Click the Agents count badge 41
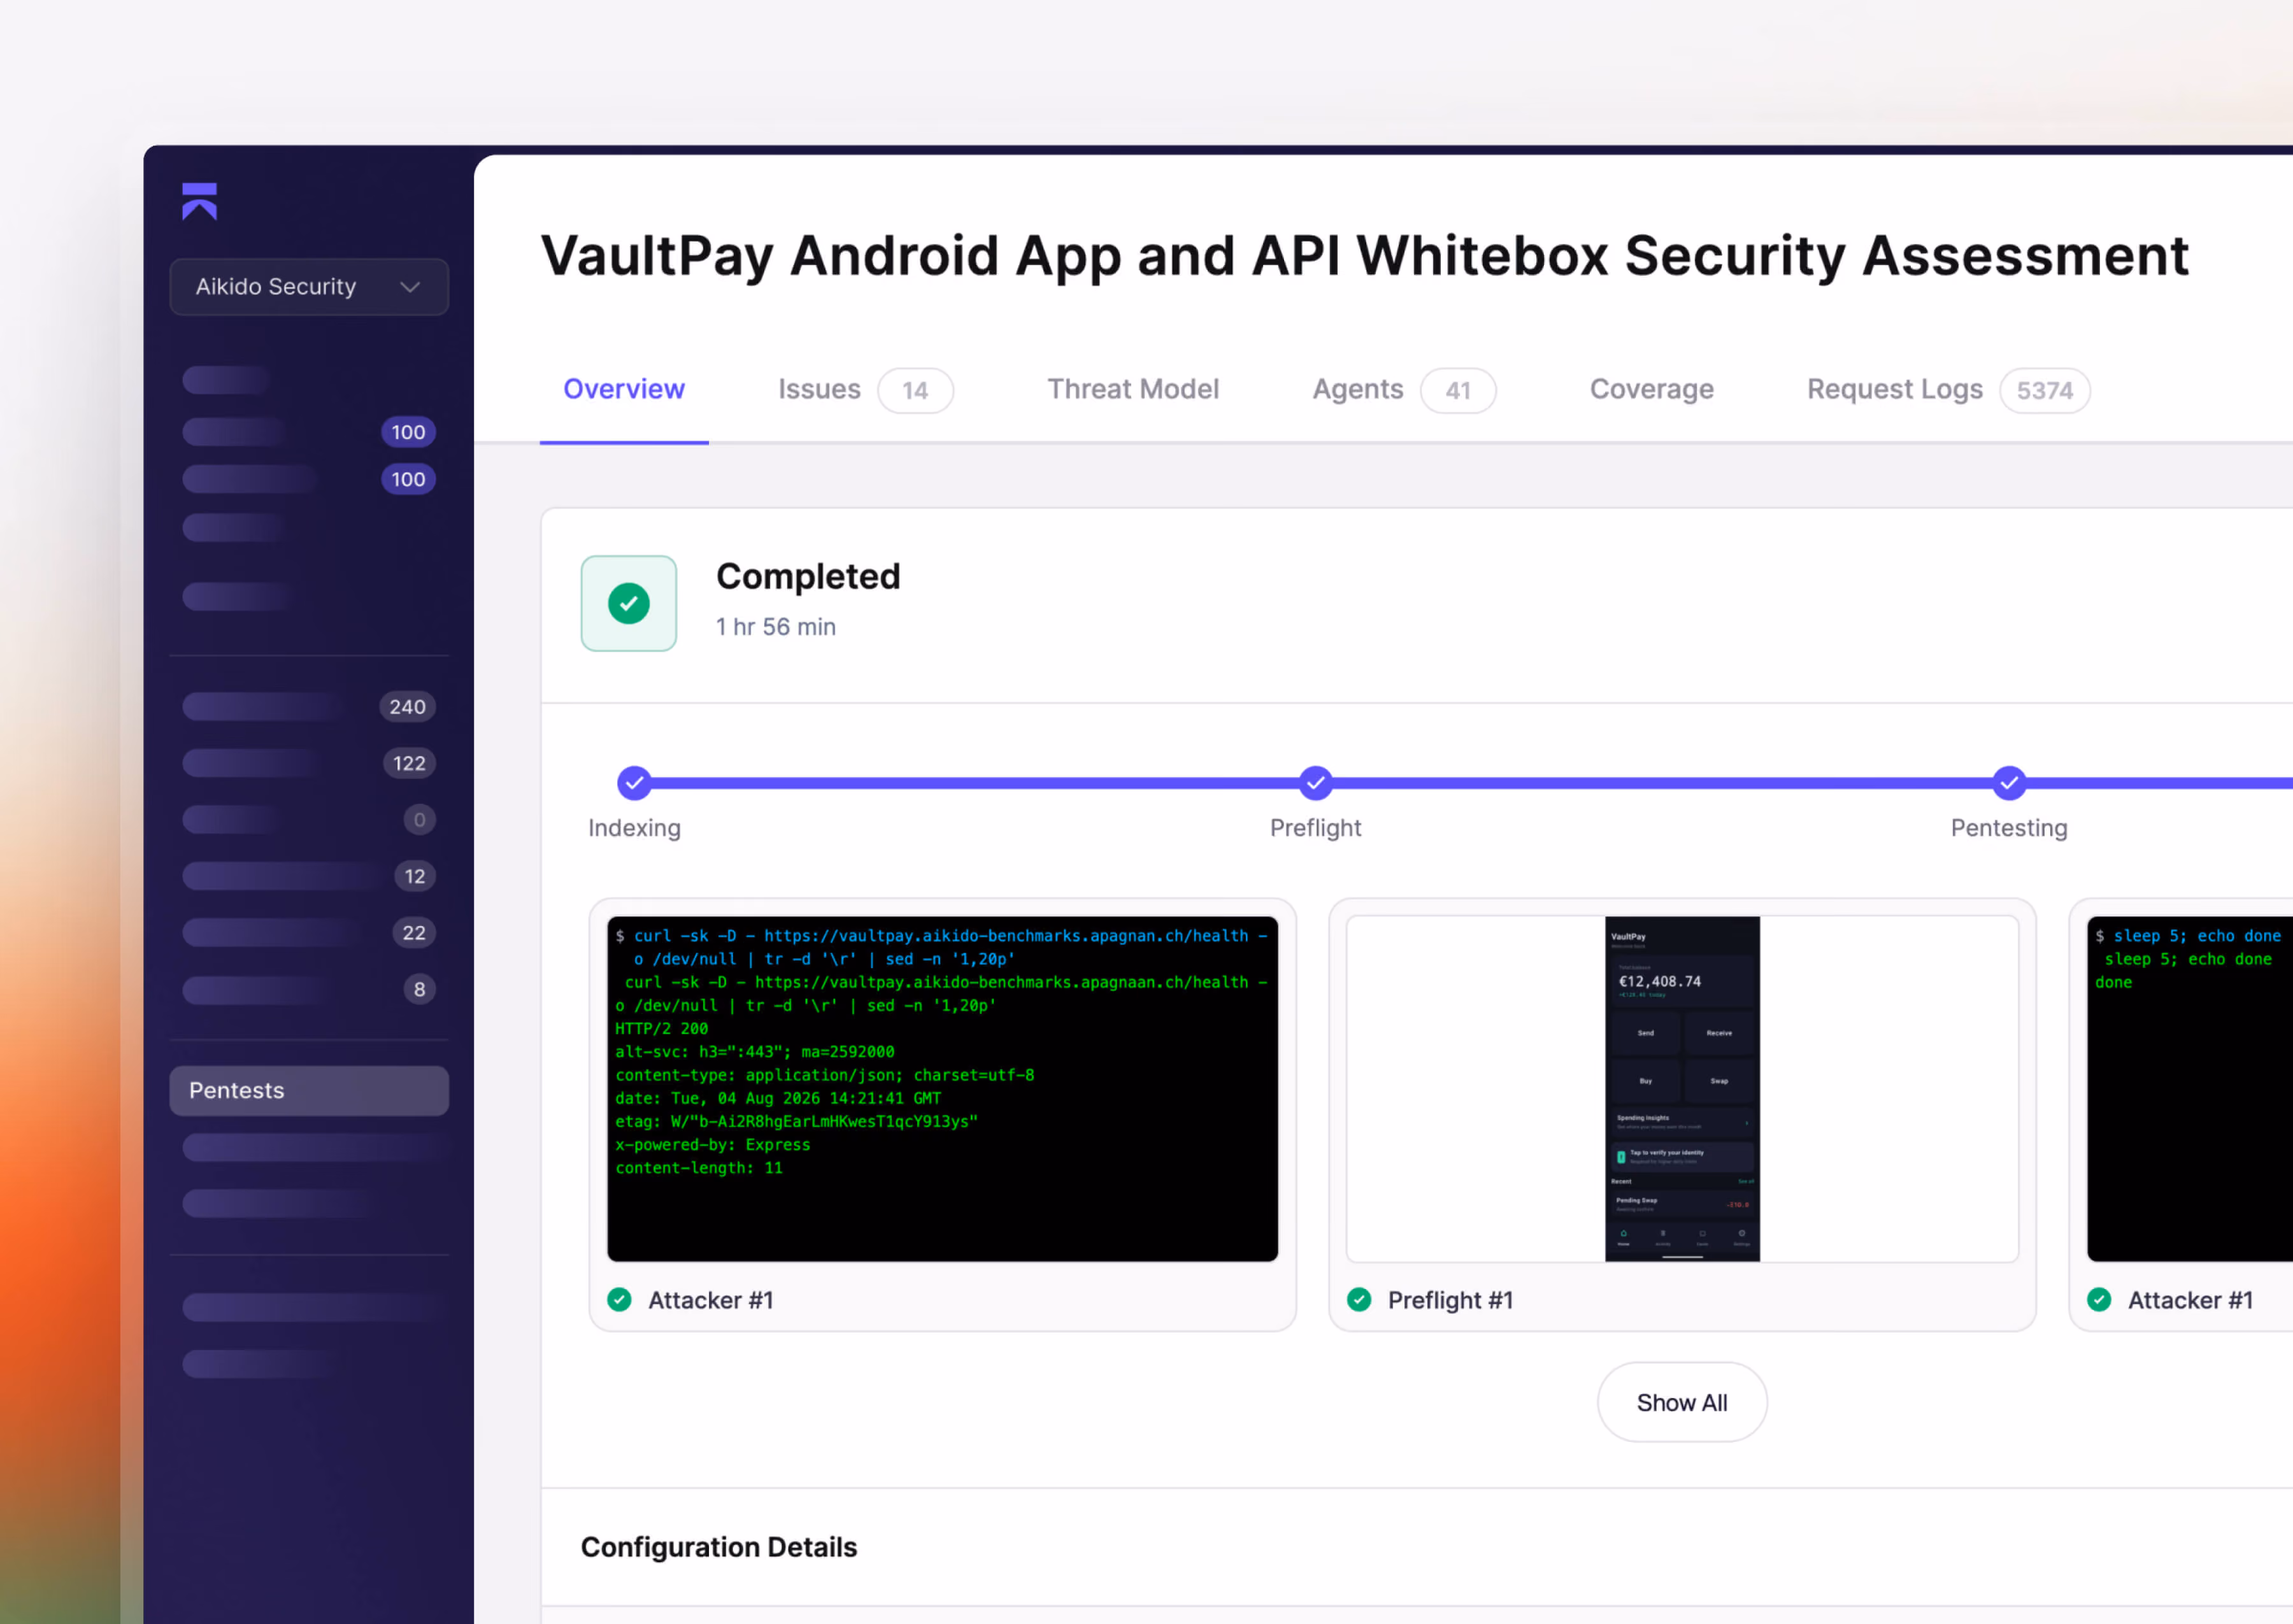Viewport: 2293px width, 1624px height. (x=1458, y=390)
